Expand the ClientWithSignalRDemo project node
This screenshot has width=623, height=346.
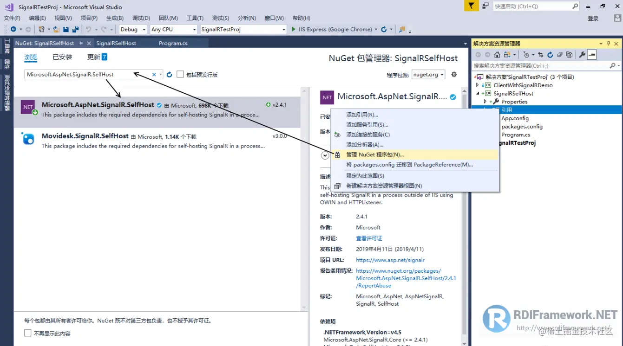[477, 85]
